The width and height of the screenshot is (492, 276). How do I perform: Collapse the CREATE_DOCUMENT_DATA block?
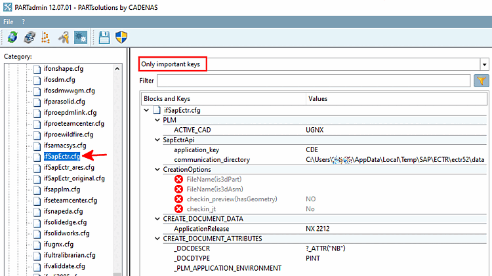157,218
